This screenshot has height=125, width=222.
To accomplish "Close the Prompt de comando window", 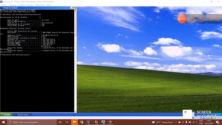I will coord(75,8).
